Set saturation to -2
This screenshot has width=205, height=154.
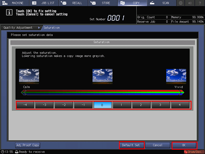(x=64, y=105)
